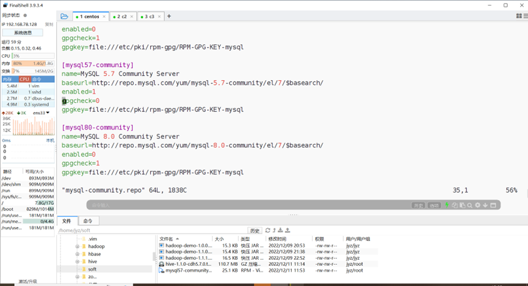Select the 命令 (Commands) bottom tab
Viewport: 528px width, 286px height.
(89, 221)
